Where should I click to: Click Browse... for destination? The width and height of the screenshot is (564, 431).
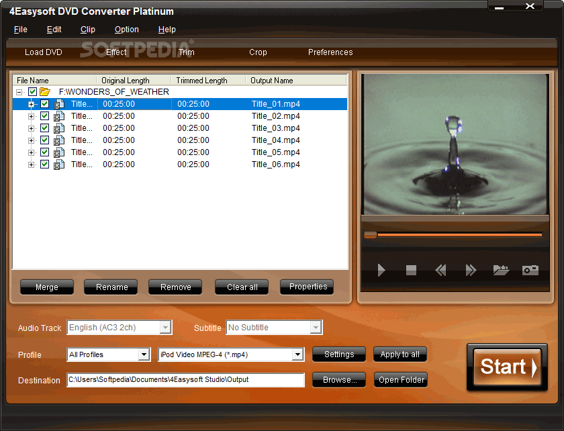pos(339,380)
